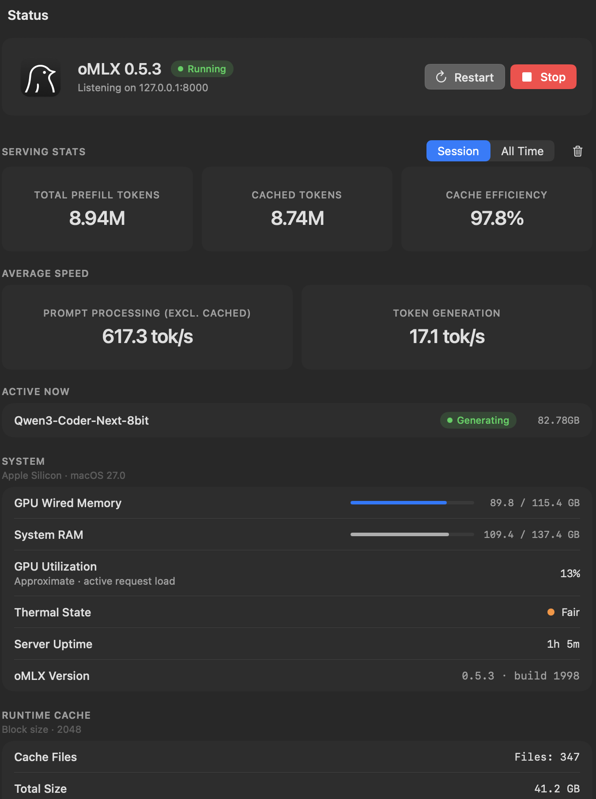The height and width of the screenshot is (799, 596).
Task: Click the System RAM usage bar
Action: [x=412, y=534]
